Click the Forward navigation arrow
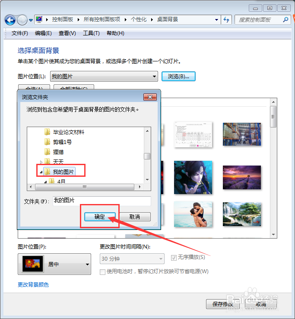 tap(22, 20)
